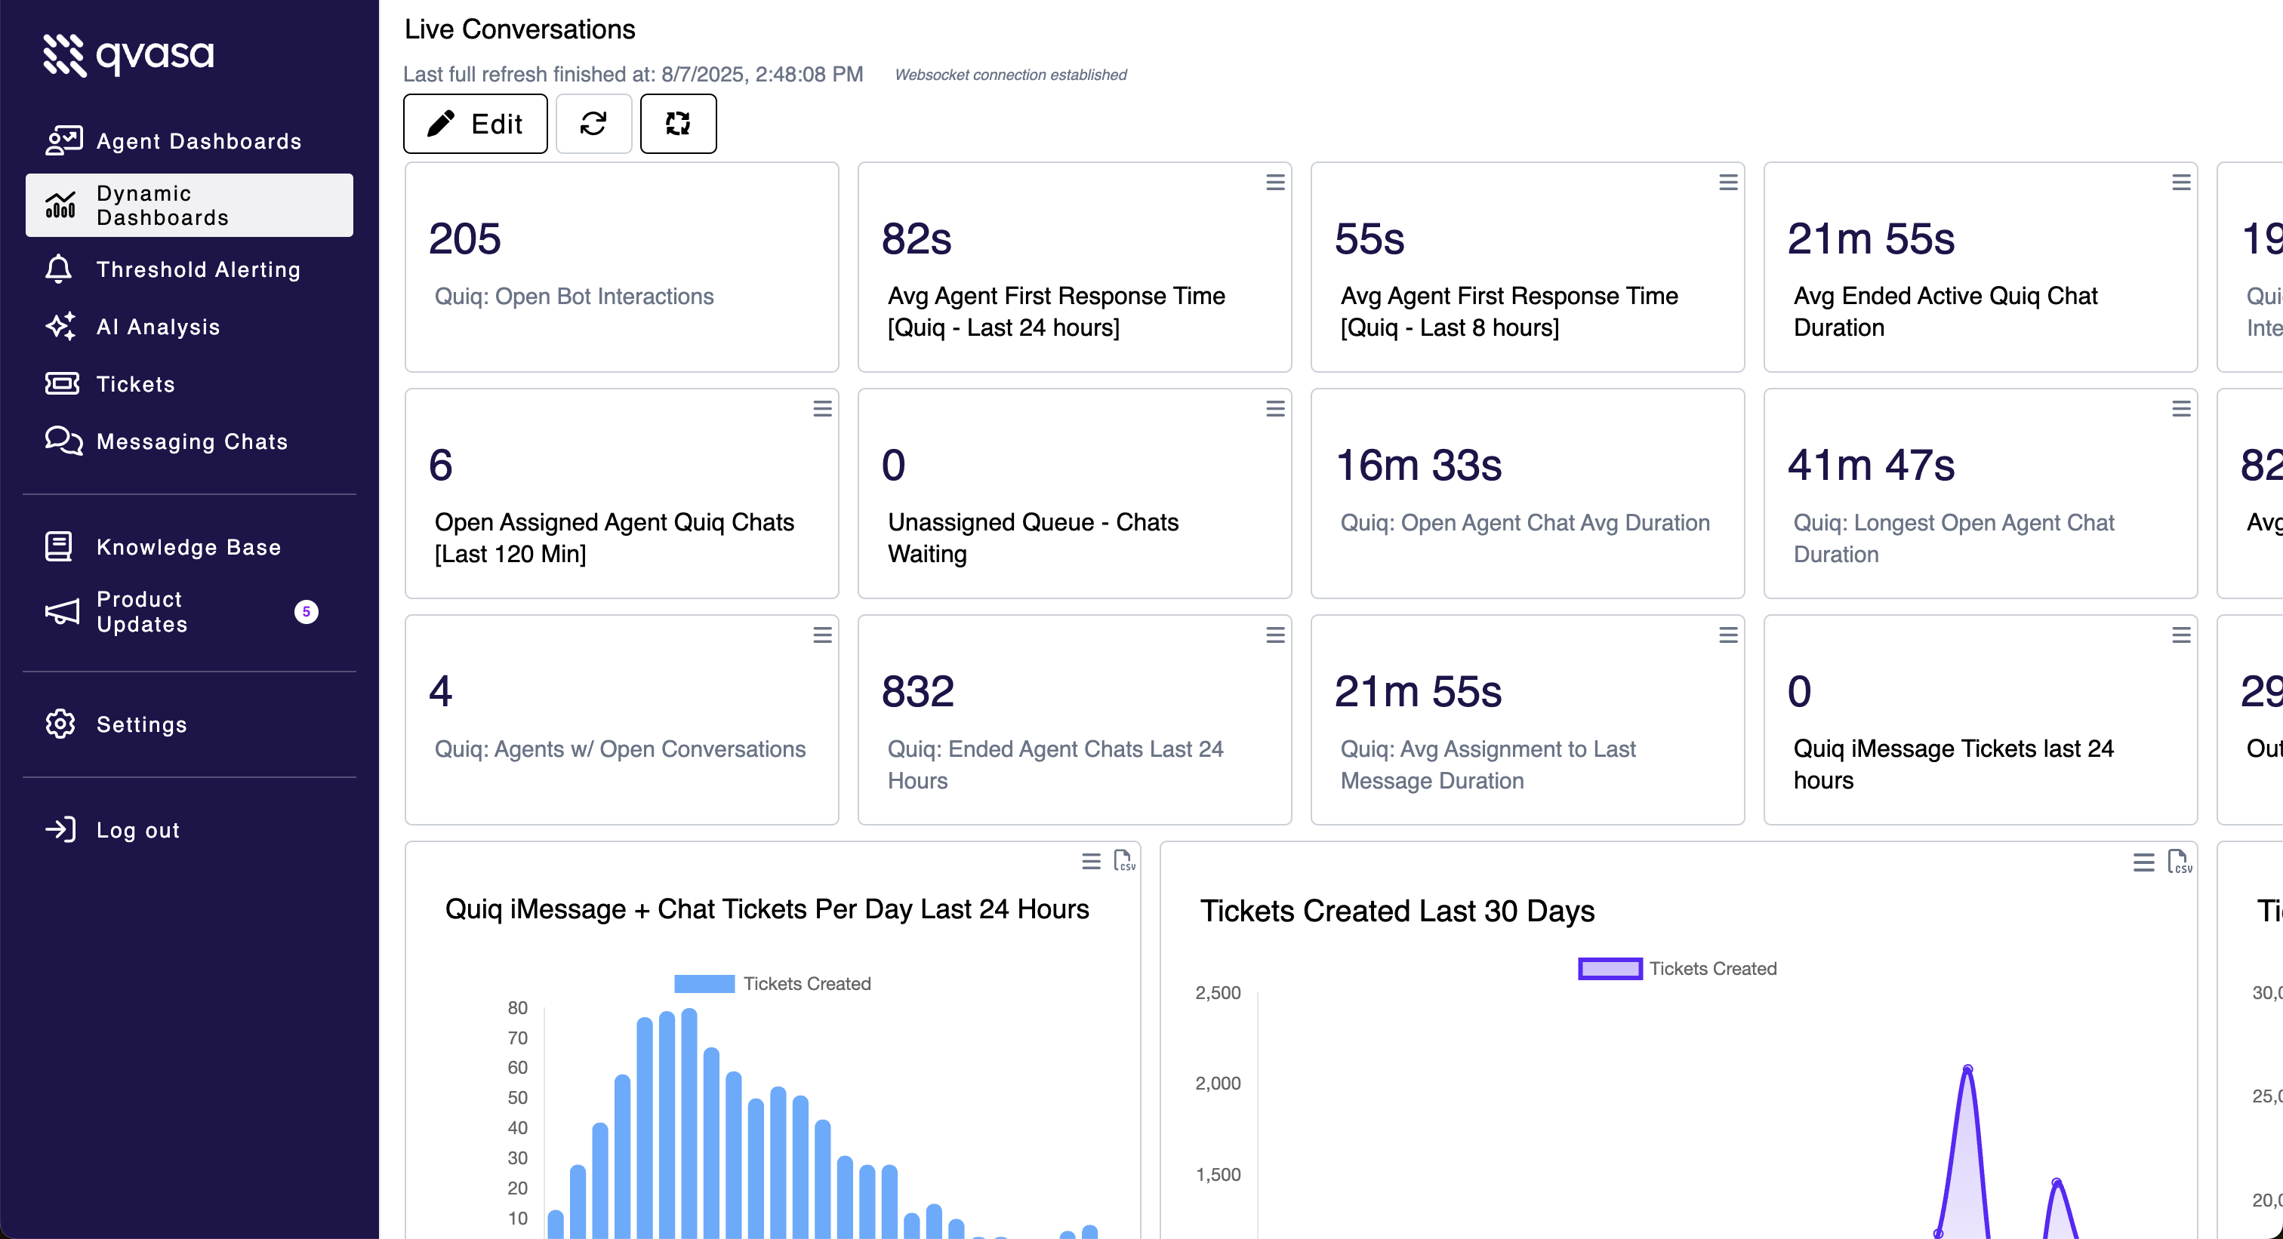Screen dimensions: 2283x1239
Task: Click Log out link
Action: 137,830
